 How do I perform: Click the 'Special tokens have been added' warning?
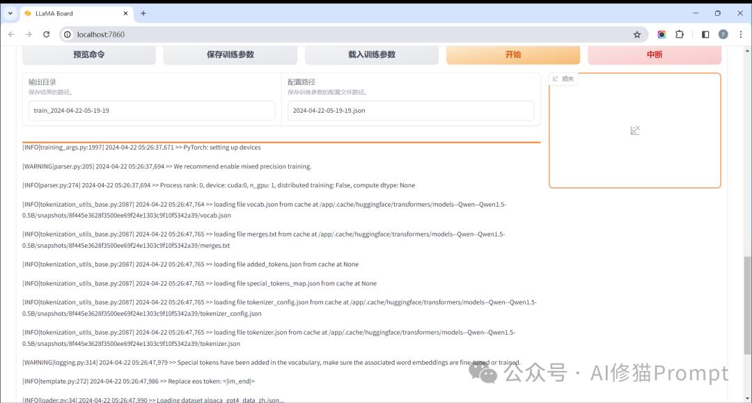point(272,363)
